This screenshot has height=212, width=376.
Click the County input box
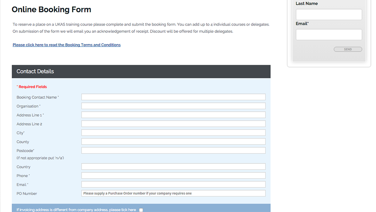pos(173,141)
